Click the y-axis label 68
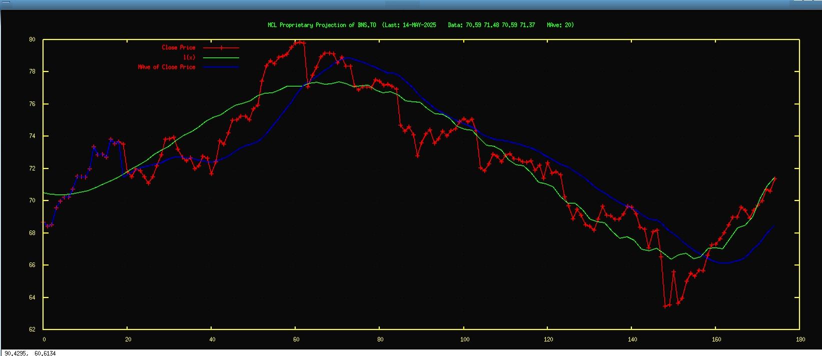 33,233
